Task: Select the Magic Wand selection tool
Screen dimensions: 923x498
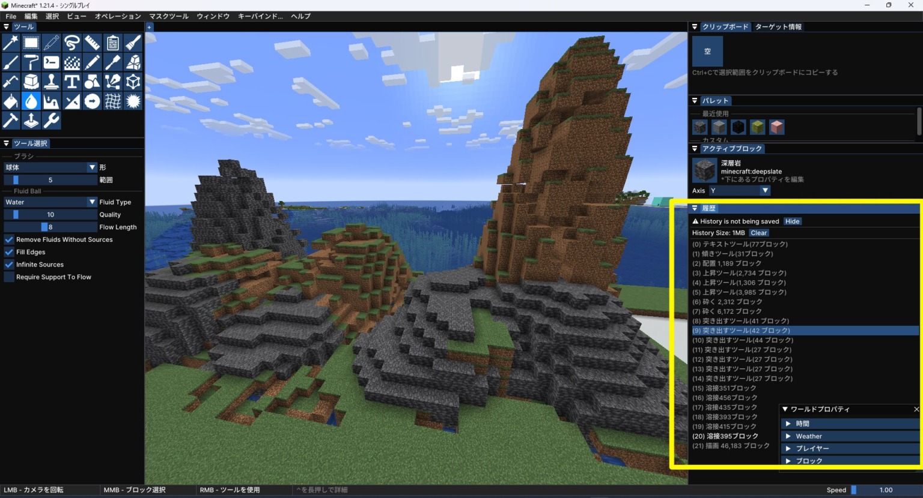Action: point(11,43)
